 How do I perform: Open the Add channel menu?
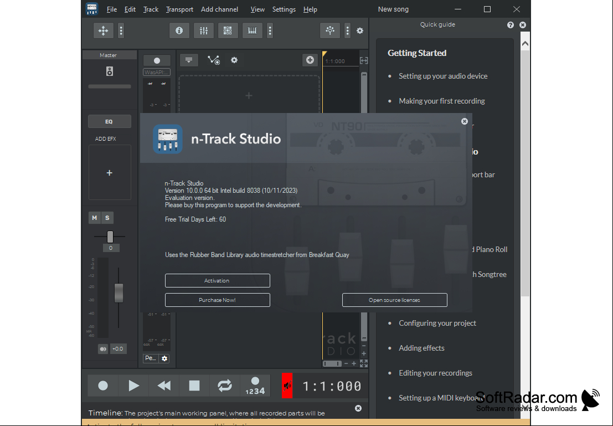click(219, 9)
